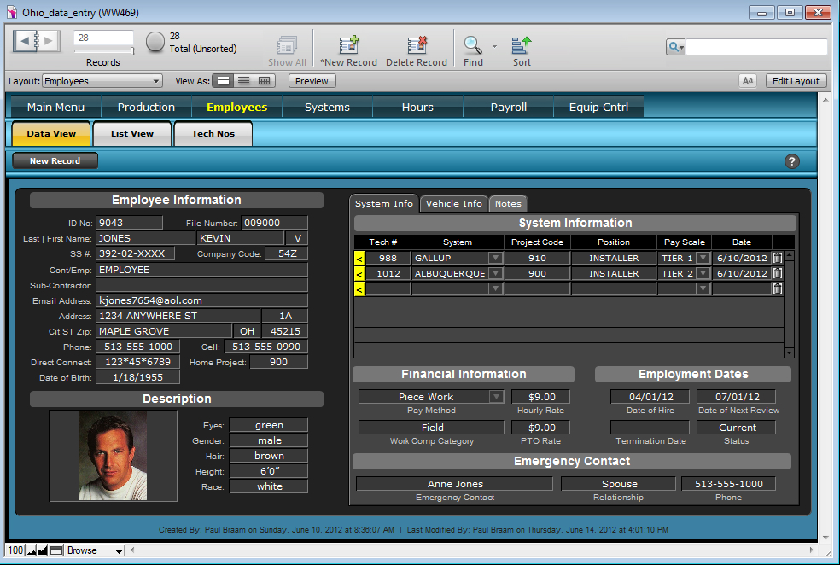Open the Layout Employees dropdown
The height and width of the screenshot is (565, 840).
102,81
